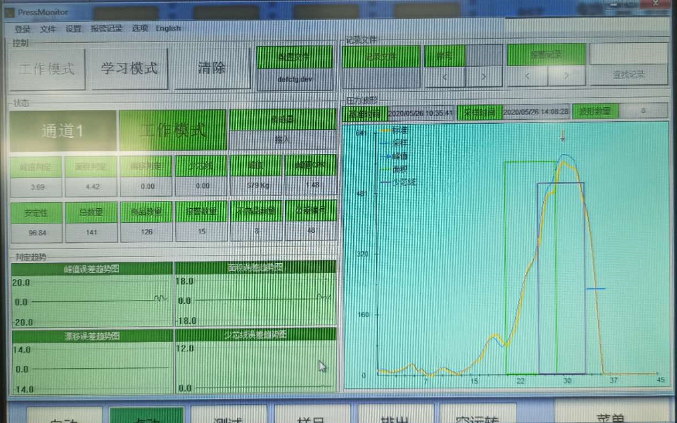The width and height of the screenshot is (677, 423).
Task: Click the 查找记录 button
Action: 628,75
